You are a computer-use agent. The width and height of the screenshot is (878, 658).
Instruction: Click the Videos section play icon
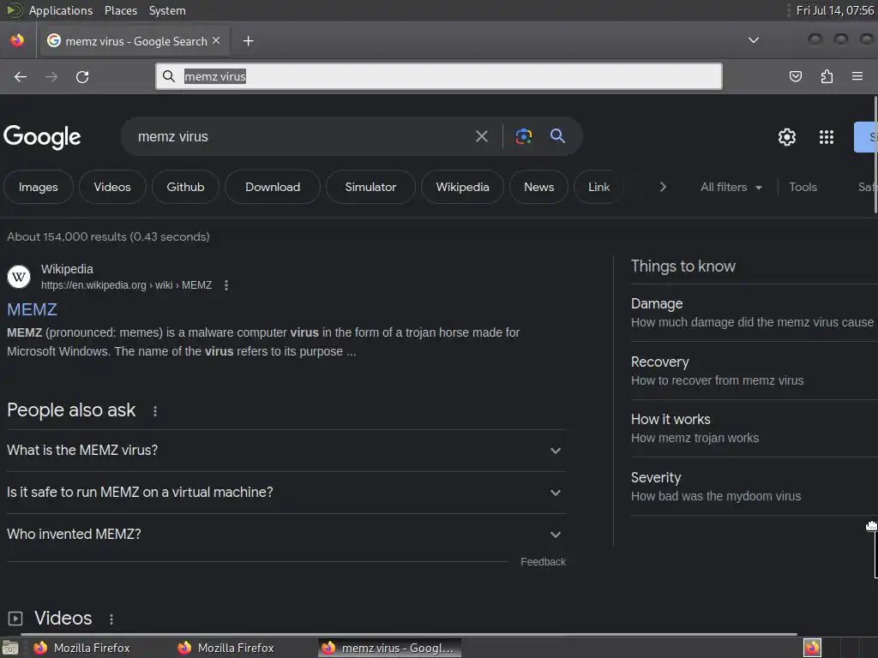click(x=15, y=619)
